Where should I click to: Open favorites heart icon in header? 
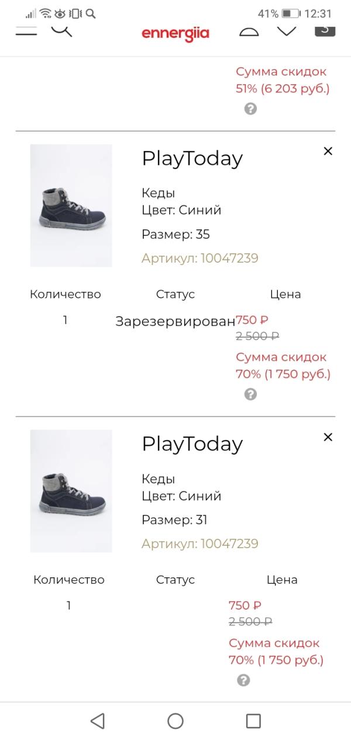tap(287, 31)
